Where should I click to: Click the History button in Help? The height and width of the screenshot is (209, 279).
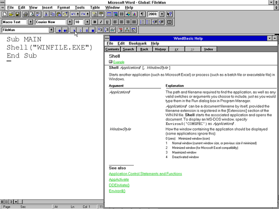(x=160, y=49)
